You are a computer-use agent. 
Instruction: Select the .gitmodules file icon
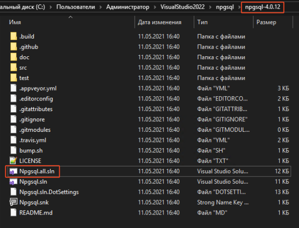[13, 130]
